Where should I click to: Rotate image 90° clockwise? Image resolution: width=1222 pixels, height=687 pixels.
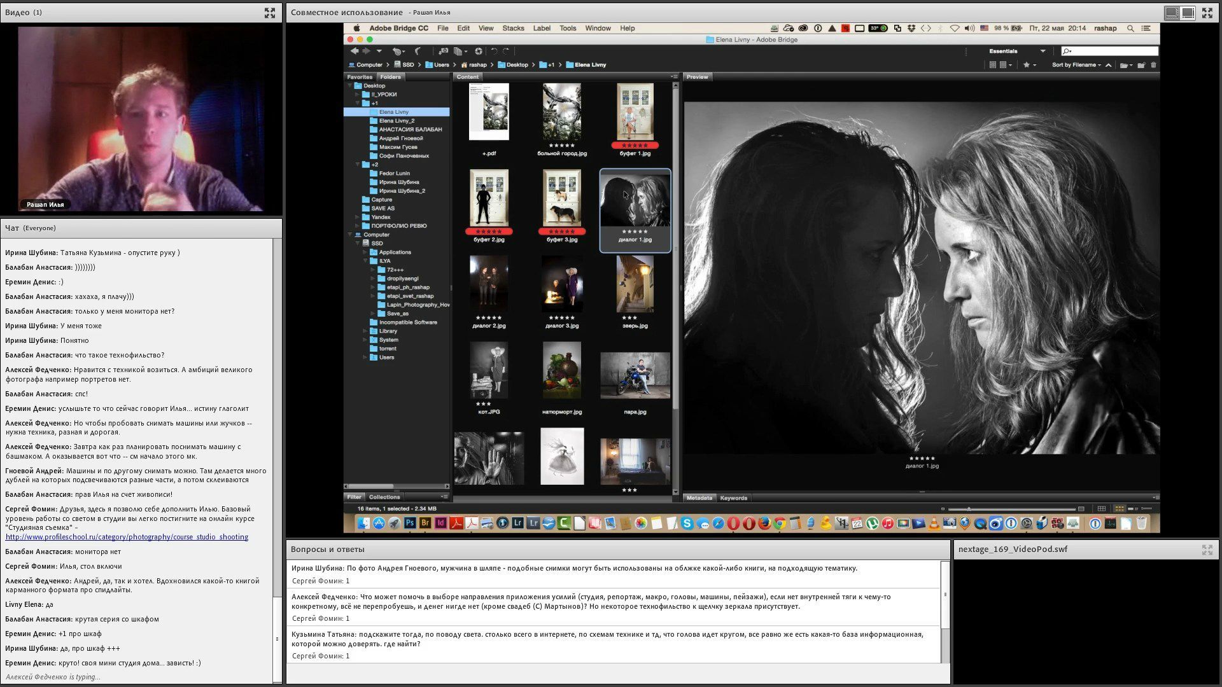click(x=506, y=51)
